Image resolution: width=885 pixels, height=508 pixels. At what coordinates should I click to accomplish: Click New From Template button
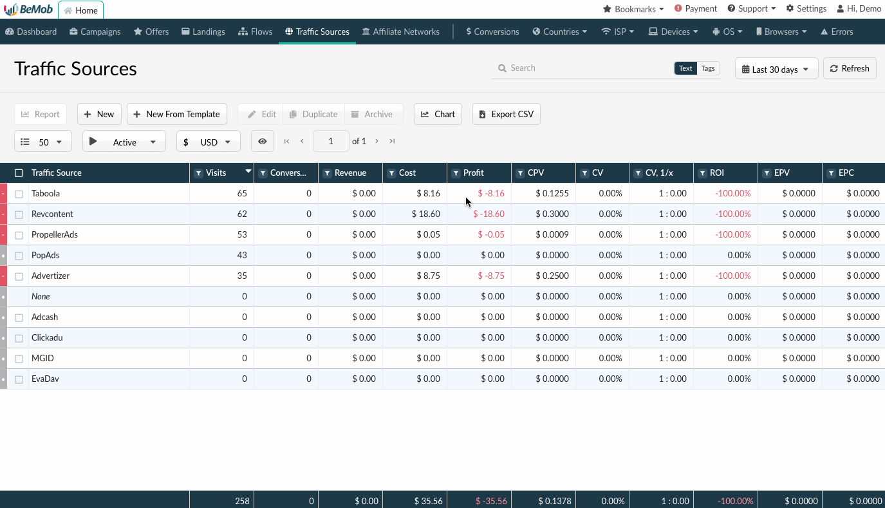click(x=177, y=114)
